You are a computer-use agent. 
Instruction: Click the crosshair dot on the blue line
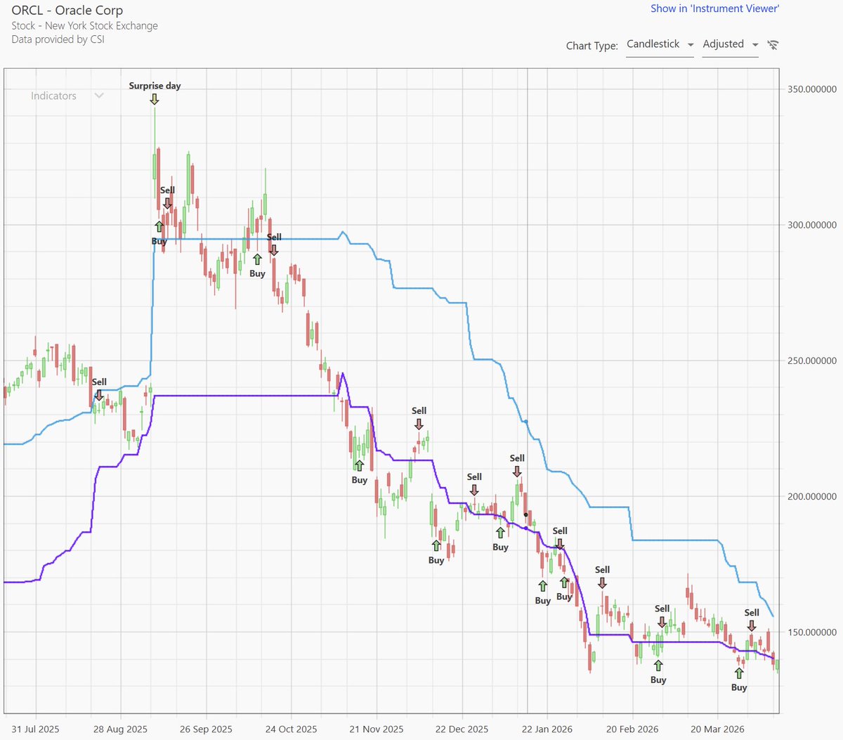[525, 422]
